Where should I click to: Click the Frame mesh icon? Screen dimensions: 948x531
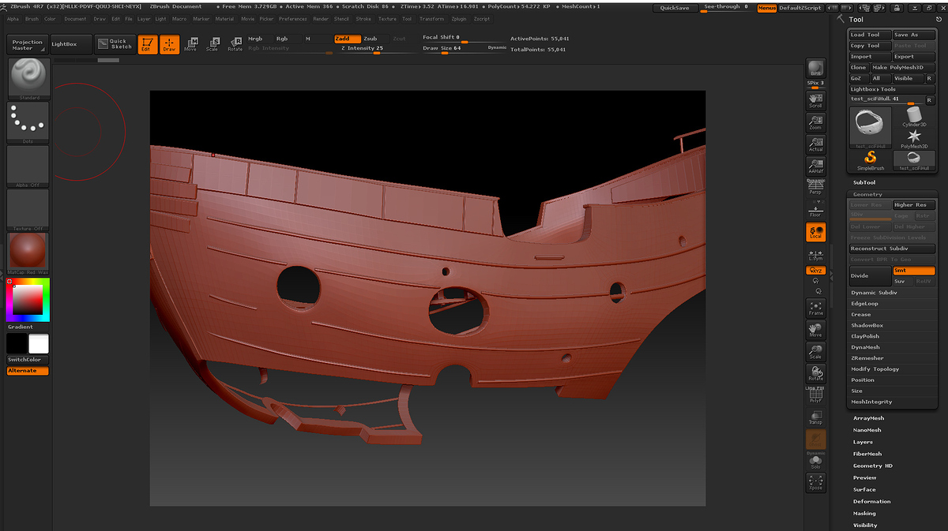point(815,309)
